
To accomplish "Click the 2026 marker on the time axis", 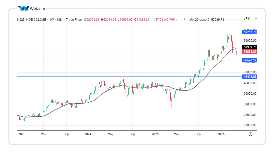I will click(x=221, y=134).
